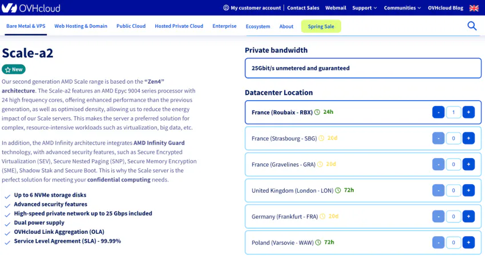The width and height of the screenshot is (485, 256).
Task: Decrease quantity for France Strasbourg SBG
Action: click(x=438, y=138)
